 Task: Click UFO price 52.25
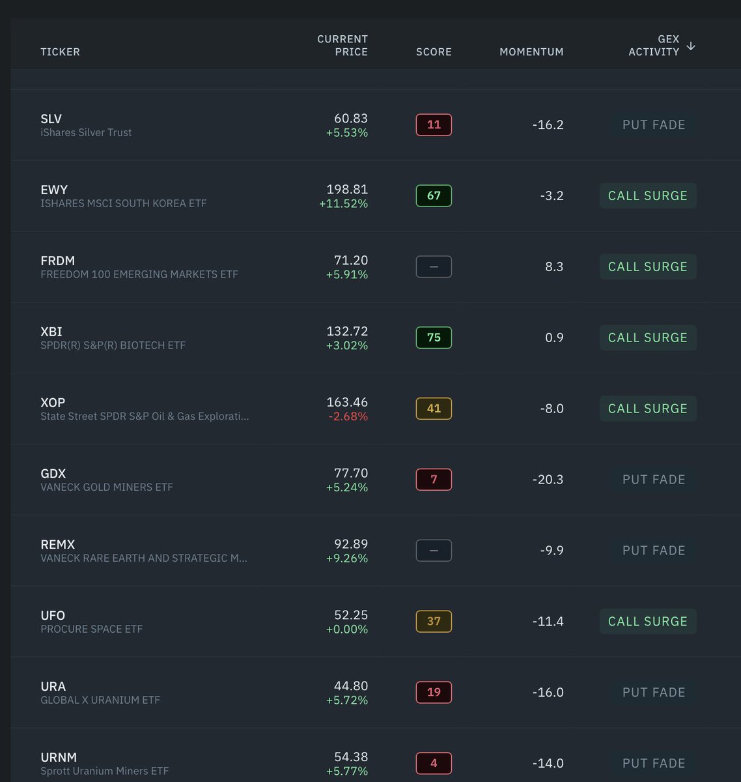tap(351, 616)
